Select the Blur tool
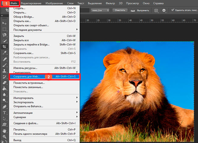 (x=5, y=94)
